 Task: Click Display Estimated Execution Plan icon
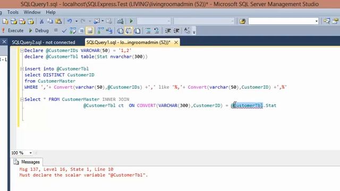73,31
